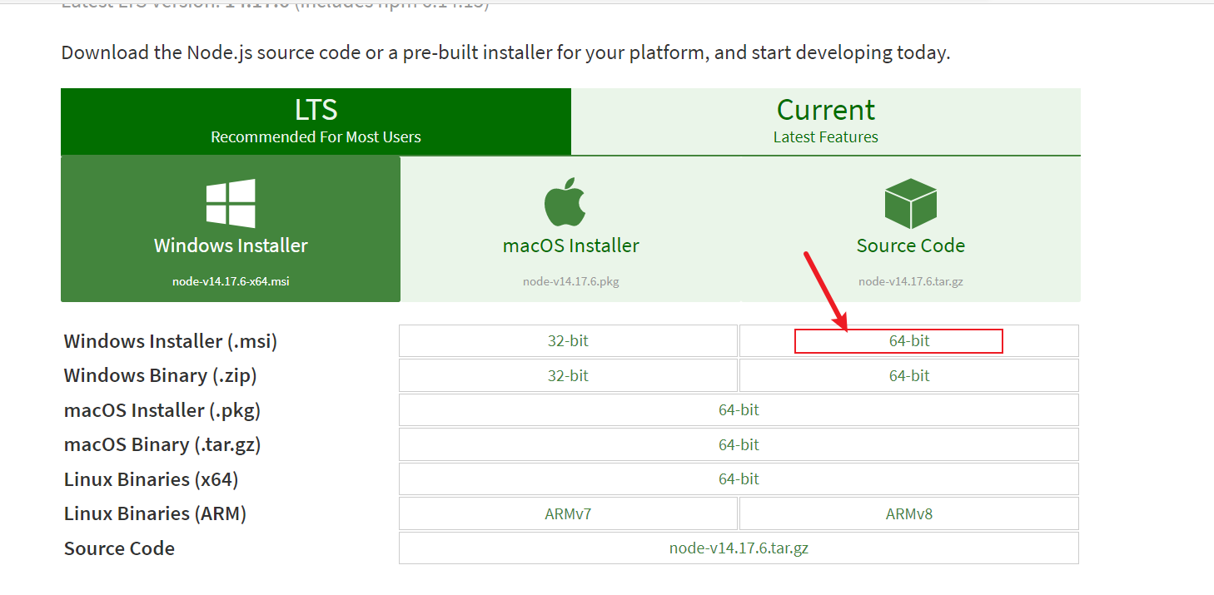Viewport: 1214px width, 595px height.
Task: Click the macOS Installer (.pkg) row label
Action: (x=162, y=410)
